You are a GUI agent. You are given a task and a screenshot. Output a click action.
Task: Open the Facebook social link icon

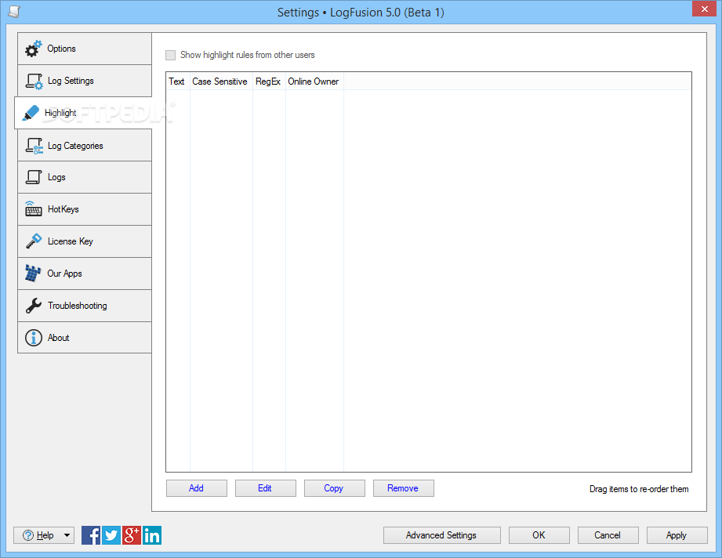click(x=91, y=535)
